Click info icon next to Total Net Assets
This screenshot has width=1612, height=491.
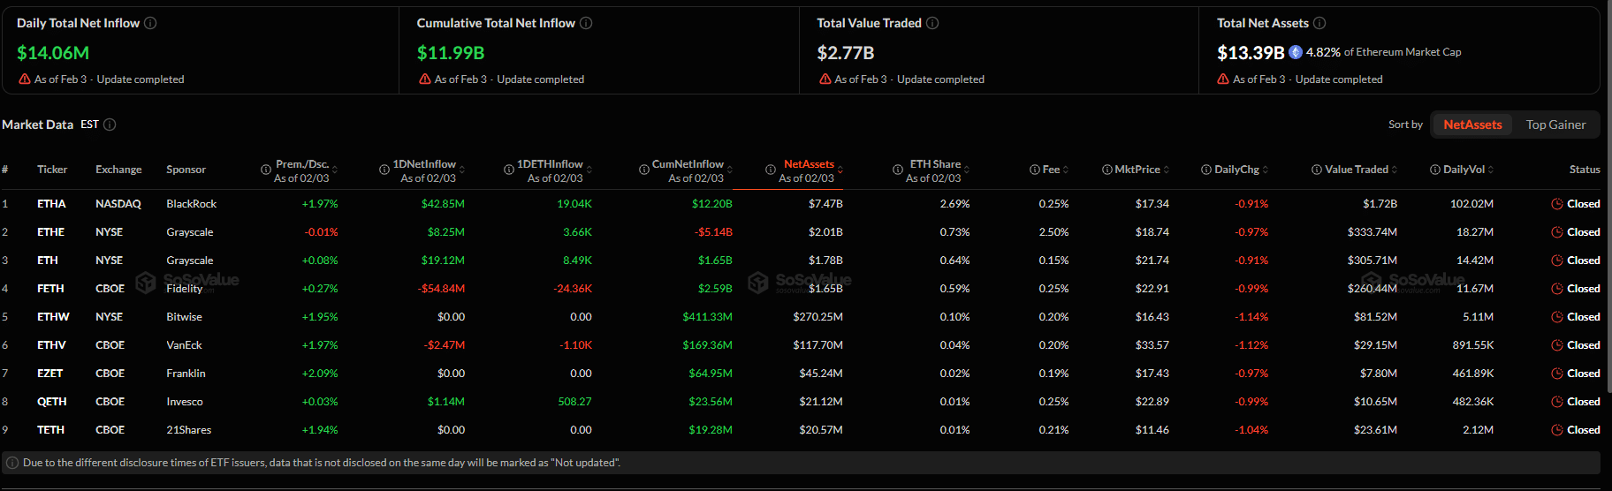[x=1319, y=23]
